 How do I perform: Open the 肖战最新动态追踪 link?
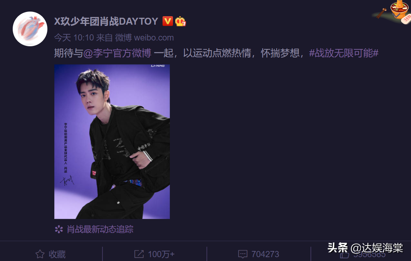[x=100, y=229]
